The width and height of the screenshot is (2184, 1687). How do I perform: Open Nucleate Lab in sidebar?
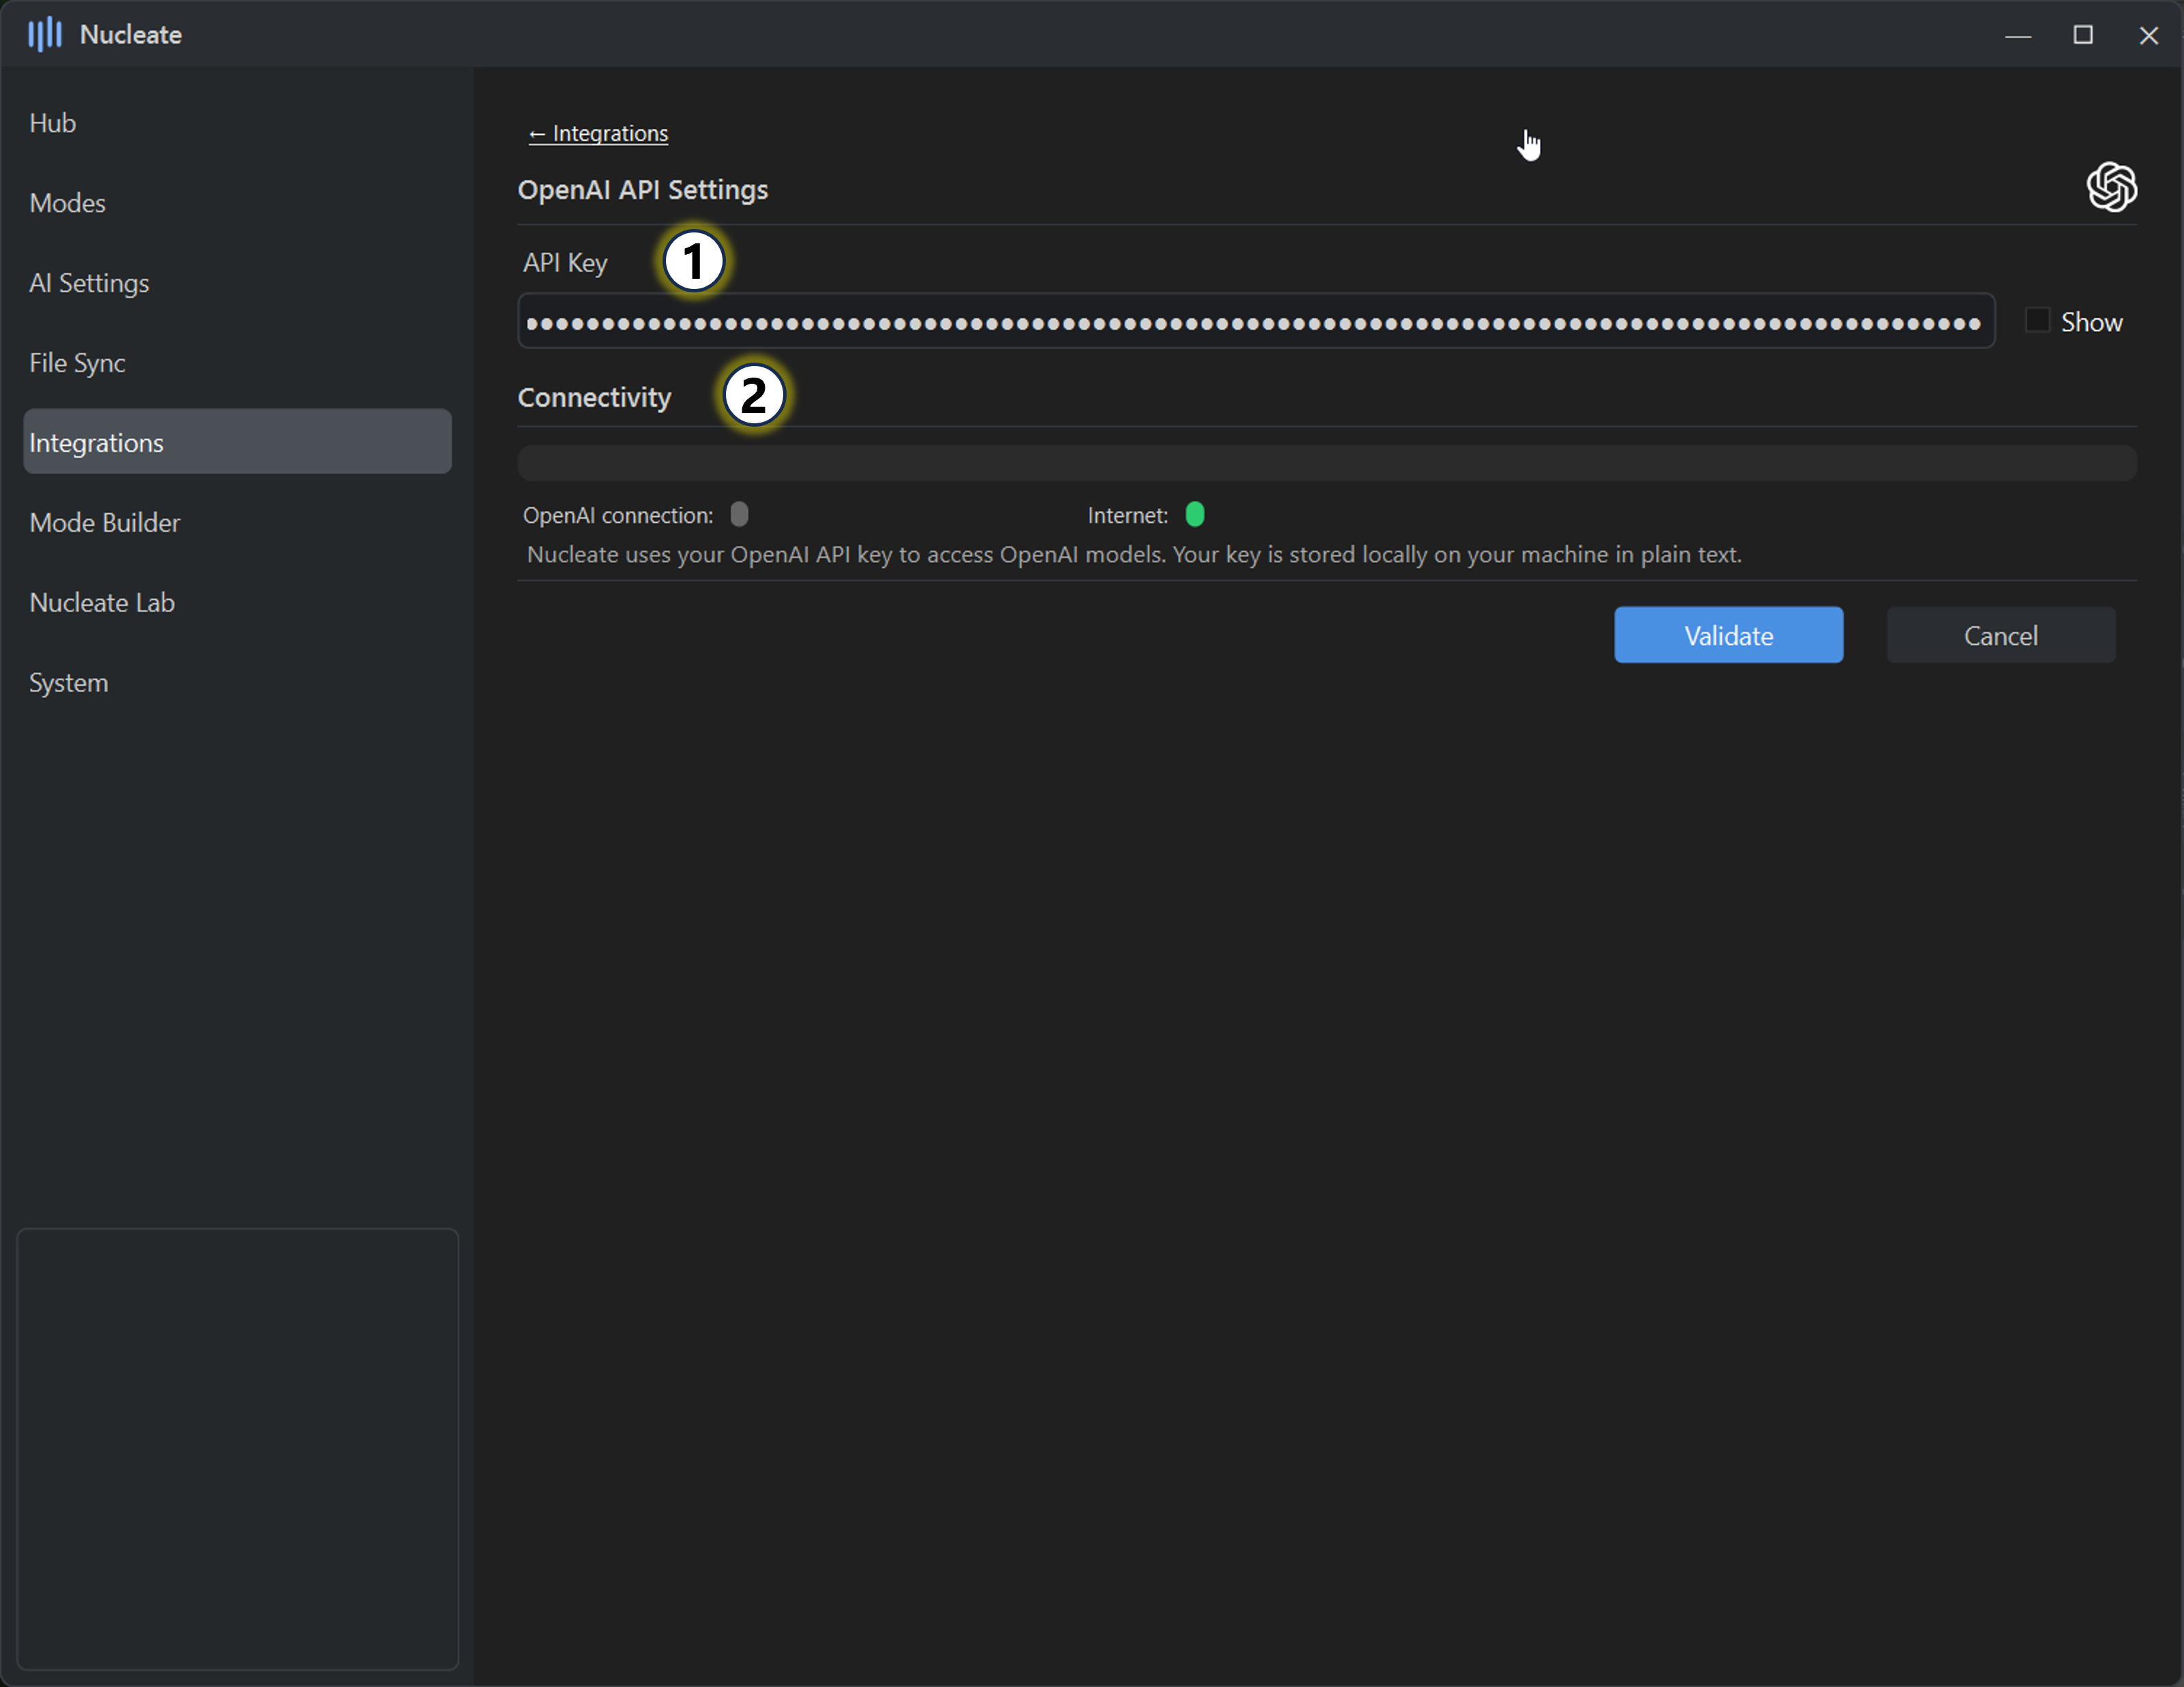pos(102,603)
